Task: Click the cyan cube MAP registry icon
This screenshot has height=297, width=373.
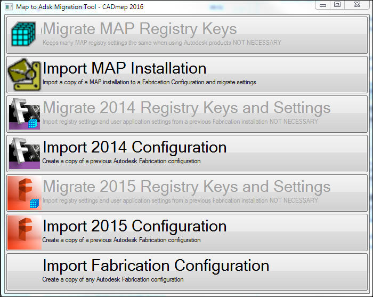Action: pyautogui.click(x=25, y=34)
